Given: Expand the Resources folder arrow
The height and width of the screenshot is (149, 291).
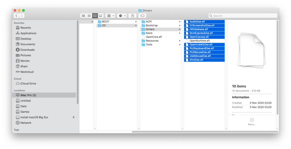Looking at the screenshot, I should coord(180,41).
